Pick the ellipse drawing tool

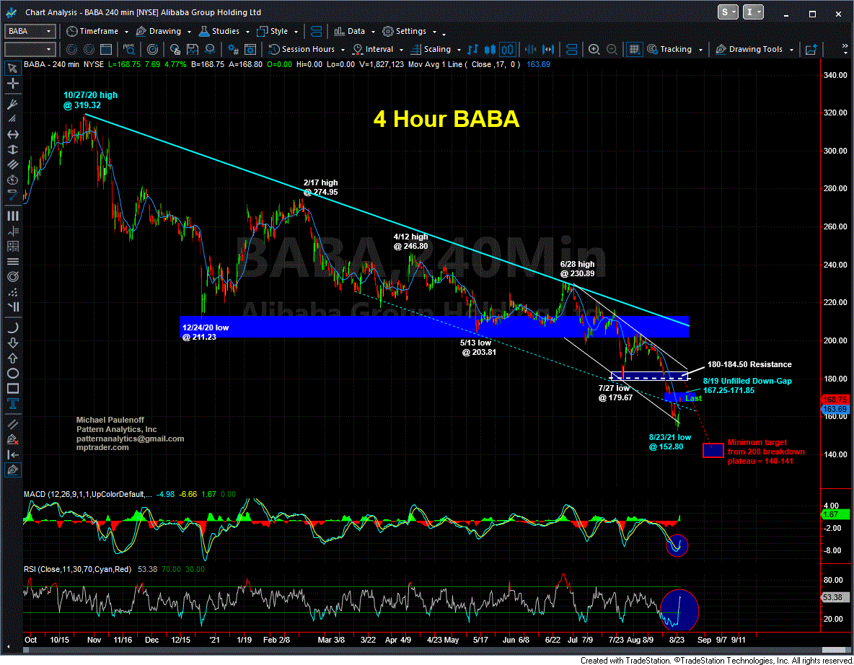pyautogui.click(x=12, y=373)
